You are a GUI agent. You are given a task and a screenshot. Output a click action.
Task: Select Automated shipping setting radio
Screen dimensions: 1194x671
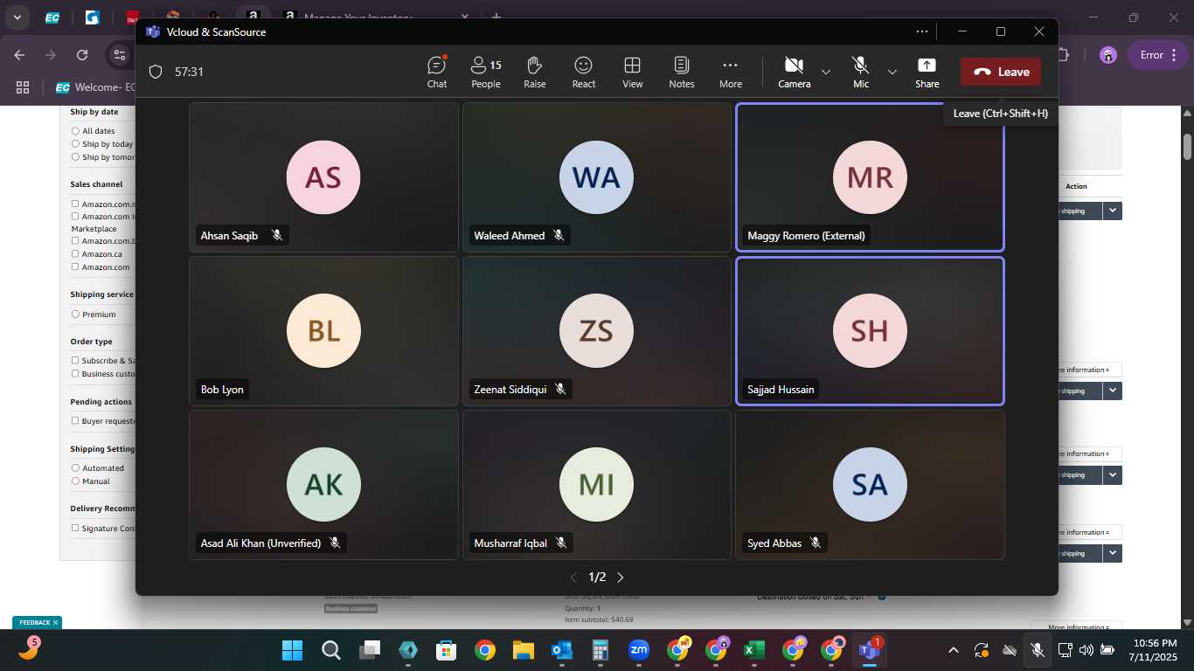[x=76, y=468]
